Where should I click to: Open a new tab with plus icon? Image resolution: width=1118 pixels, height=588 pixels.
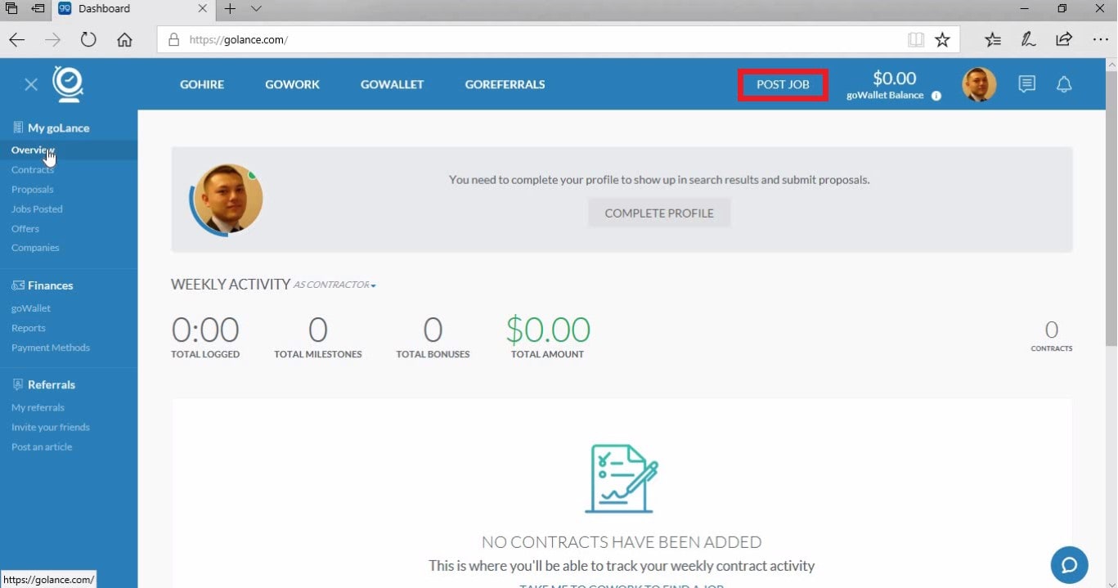click(x=230, y=9)
